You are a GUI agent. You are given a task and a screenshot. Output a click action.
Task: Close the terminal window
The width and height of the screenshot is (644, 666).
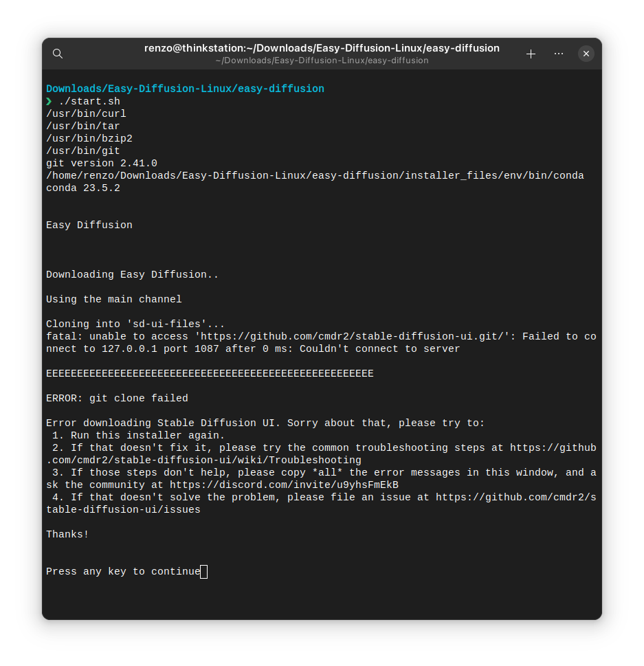(586, 53)
